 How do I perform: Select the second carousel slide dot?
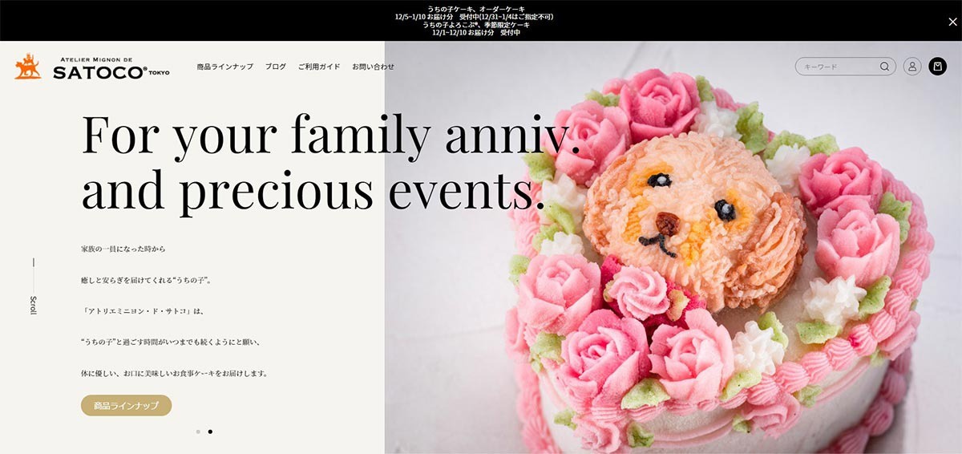(x=210, y=432)
